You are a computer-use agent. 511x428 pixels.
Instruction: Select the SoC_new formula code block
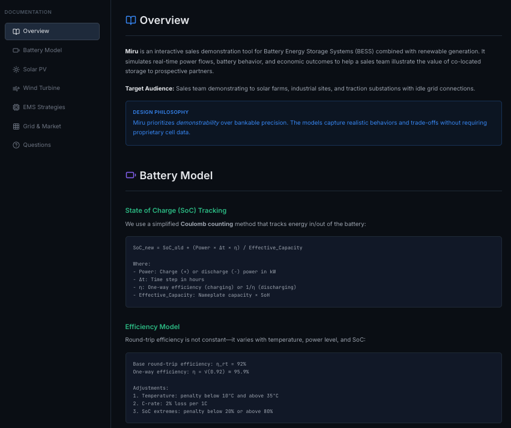pyautogui.click(x=313, y=271)
